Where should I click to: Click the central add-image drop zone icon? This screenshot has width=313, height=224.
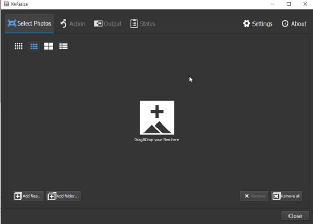click(x=156, y=118)
